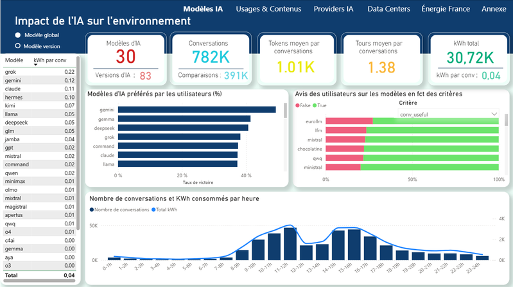
Task: Click the 'Nombre de conversations' legend dot
Action: pos(92,209)
